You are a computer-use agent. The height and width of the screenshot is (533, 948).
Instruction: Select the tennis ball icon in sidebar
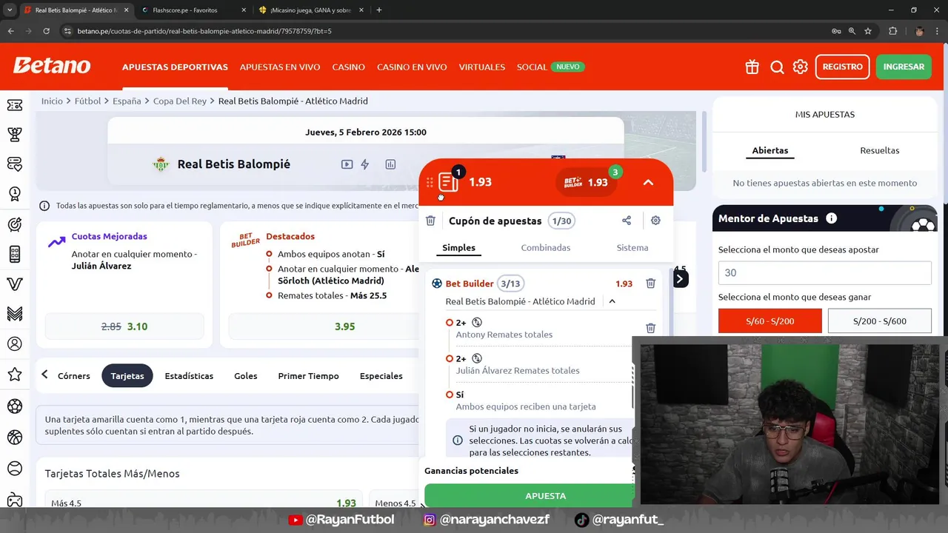click(15, 469)
